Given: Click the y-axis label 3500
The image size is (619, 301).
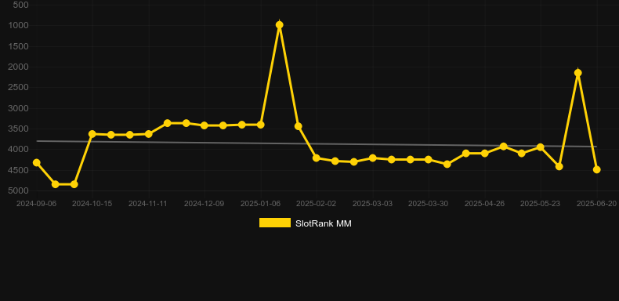Looking at the screenshot, I should 19,129.
